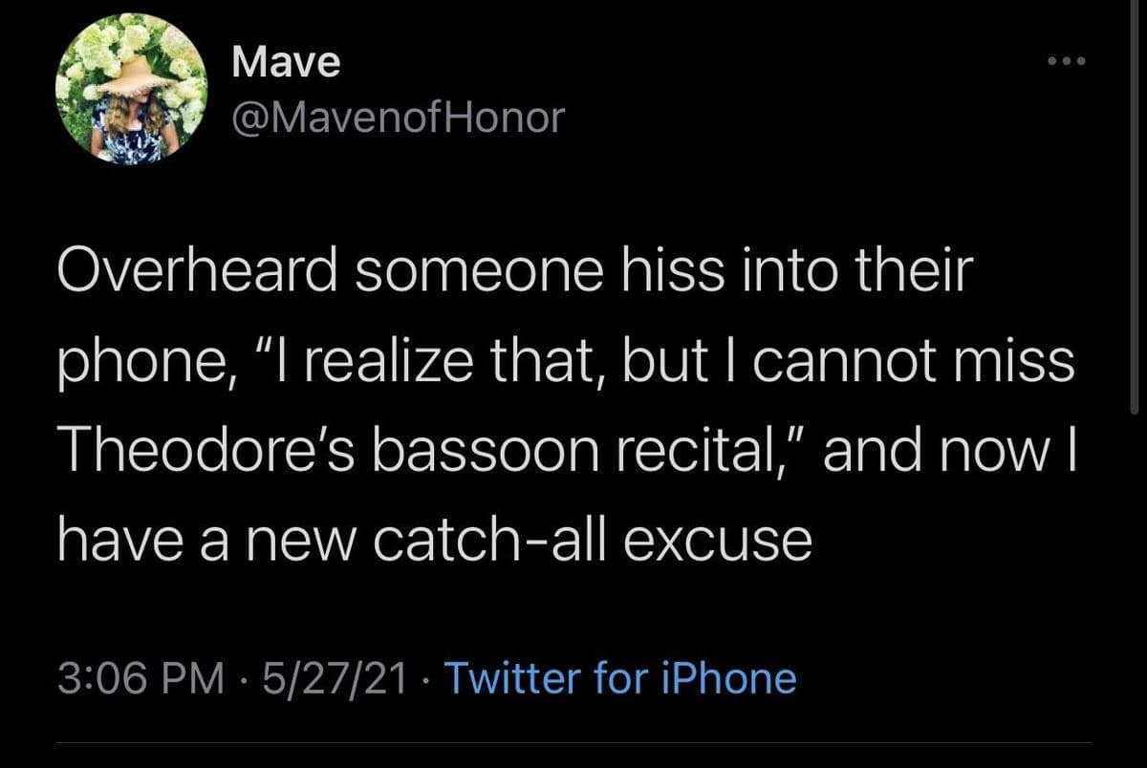Open the tweet options with the "..." button
This screenshot has width=1147, height=768.
pos(1067,59)
